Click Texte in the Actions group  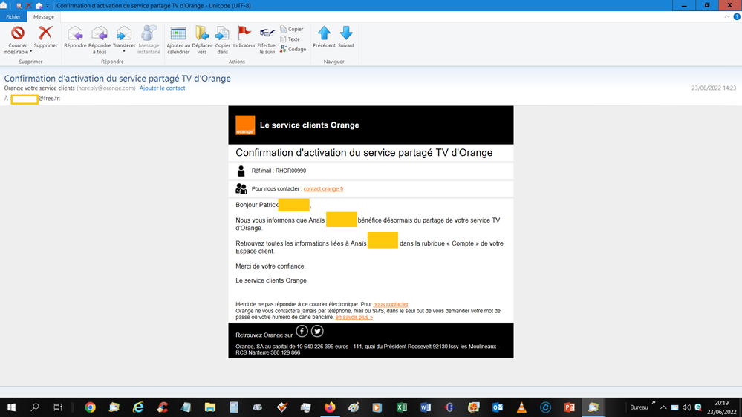coord(290,39)
